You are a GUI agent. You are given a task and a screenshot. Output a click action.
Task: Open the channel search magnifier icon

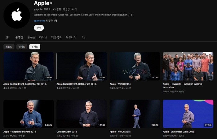pyautogui.click(x=83, y=38)
